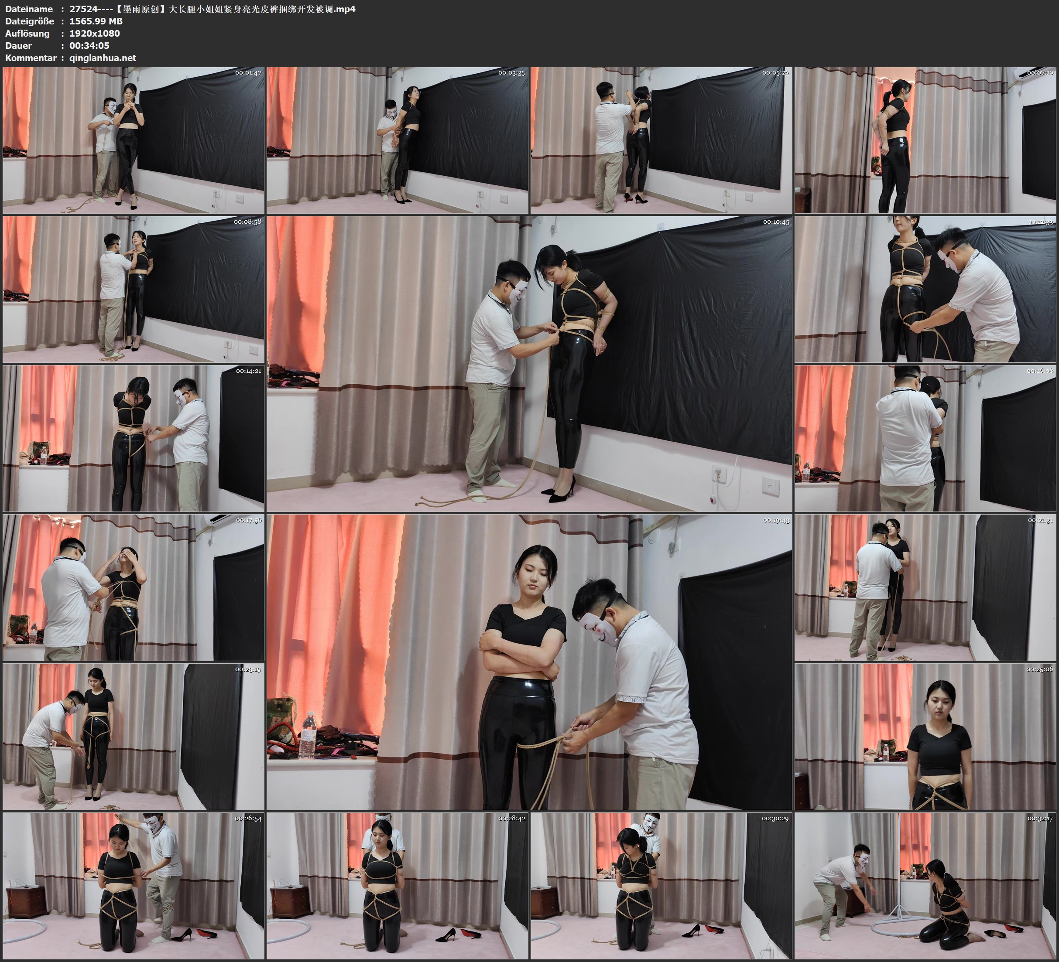
Task: Click the 00:07:10 preview frame
Action: coord(925,140)
